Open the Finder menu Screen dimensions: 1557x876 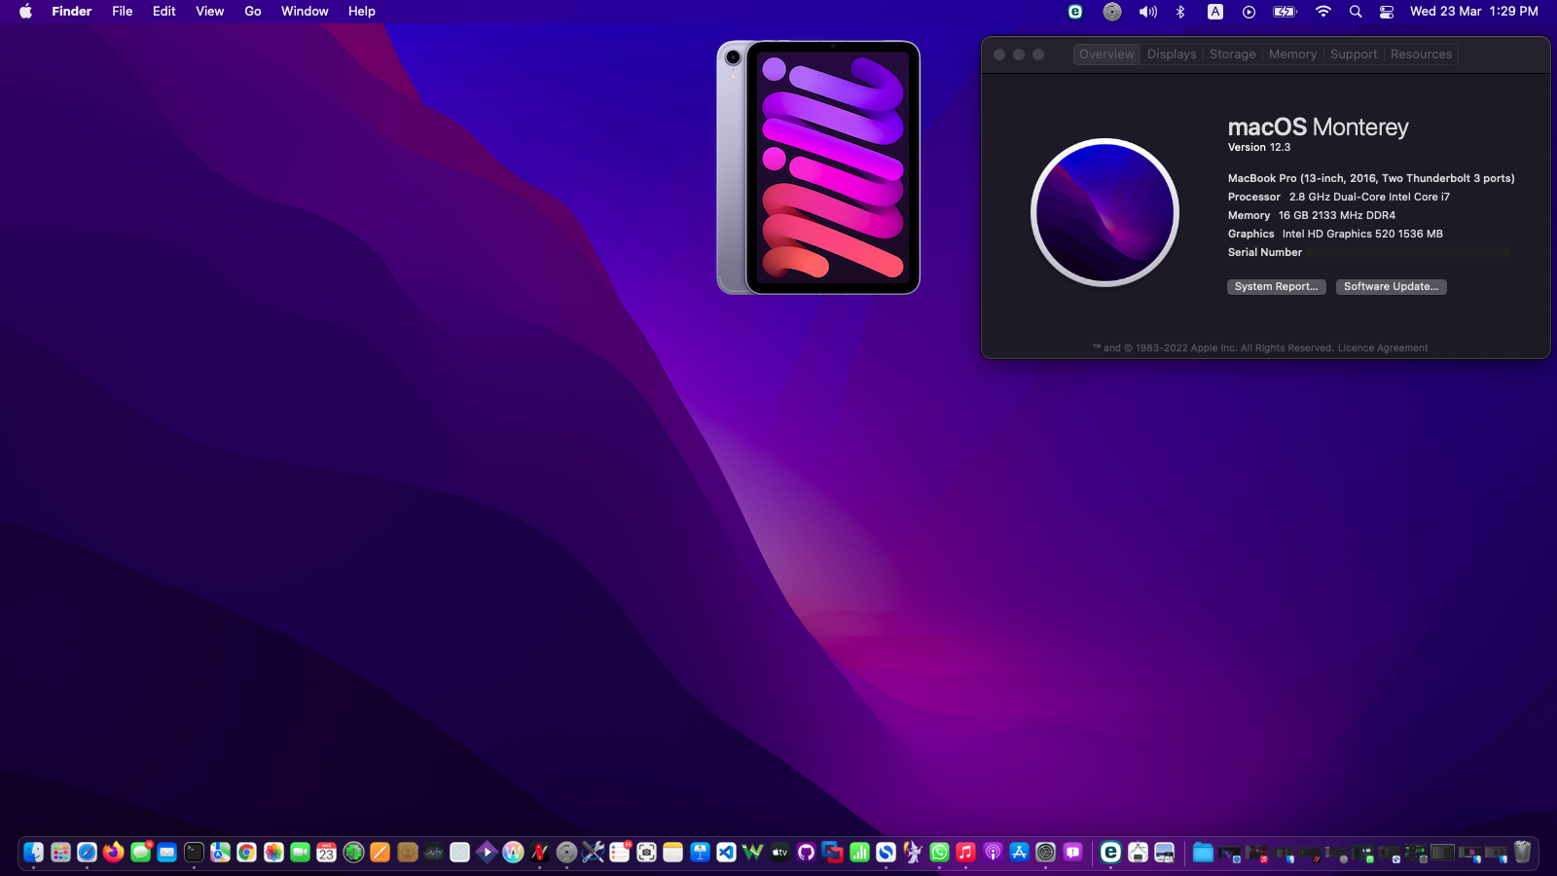72,12
